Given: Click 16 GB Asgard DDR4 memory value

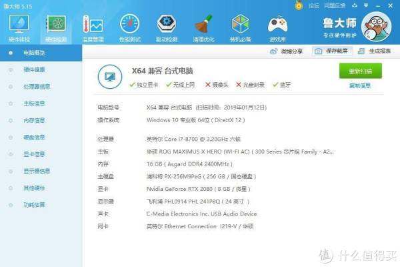Looking at the screenshot, I should click(x=189, y=164).
